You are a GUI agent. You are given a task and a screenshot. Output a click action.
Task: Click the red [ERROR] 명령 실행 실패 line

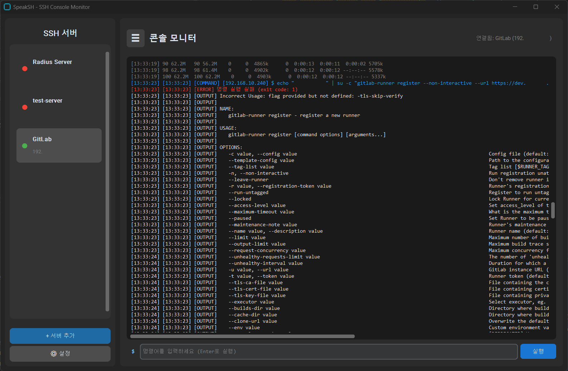coord(214,89)
